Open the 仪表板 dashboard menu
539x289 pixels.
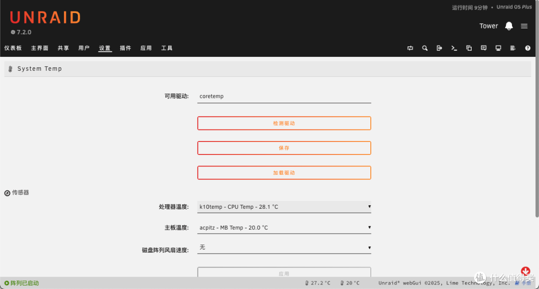pos(13,48)
